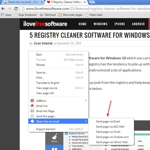Choose Reload in the context menu
150x150 pixels.
pyautogui.click(x=58, y=65)
